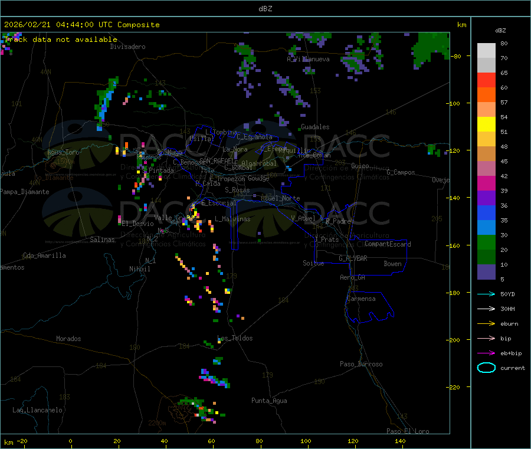Click the Punta_Agua map label
The height and width of the screenshot is (449, 531).
click(x=269, y=401)
